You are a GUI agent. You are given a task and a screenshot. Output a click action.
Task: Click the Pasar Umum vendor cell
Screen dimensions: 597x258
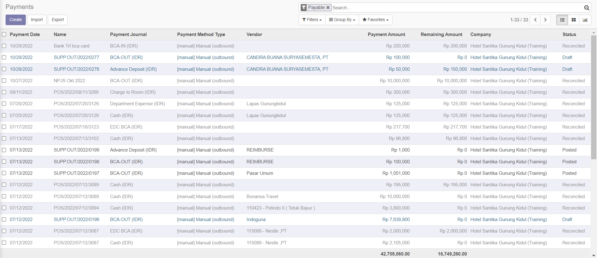260,173
